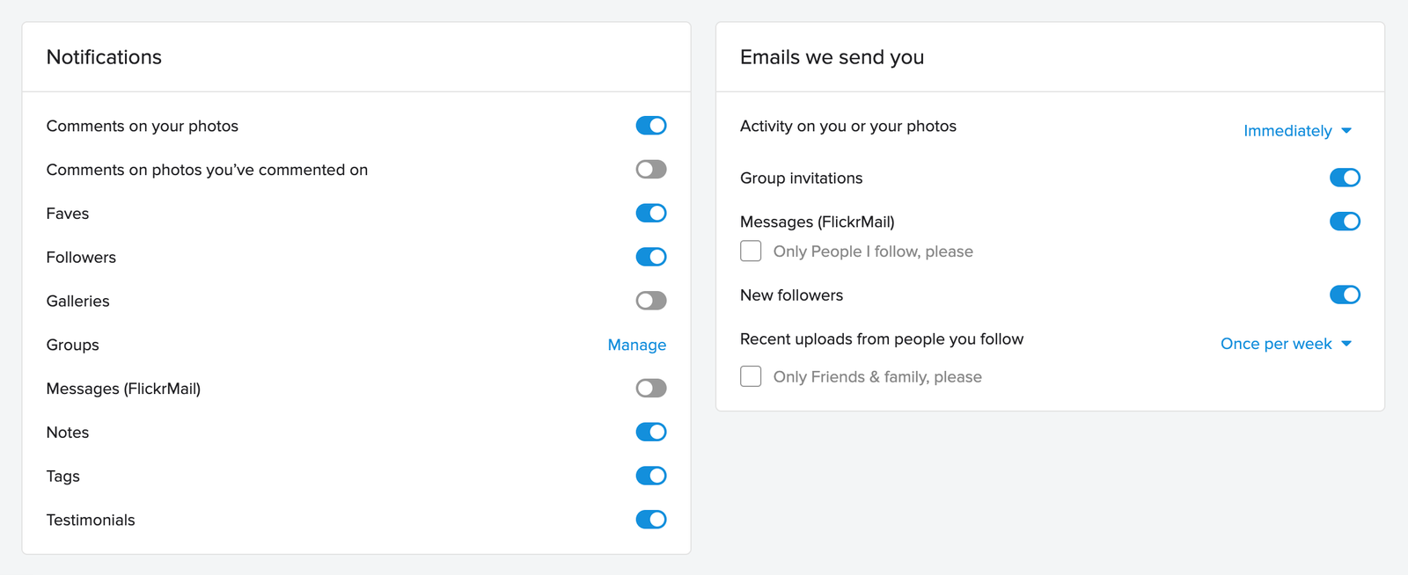This screenshot has width=1408, height=575.
Task: Turn on Messages (FlickrMail) in Notifications panel
Action: tap(651, 389)
